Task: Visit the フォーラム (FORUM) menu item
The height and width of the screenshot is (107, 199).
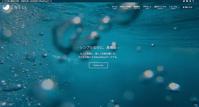Action: (x=173, y=7)
